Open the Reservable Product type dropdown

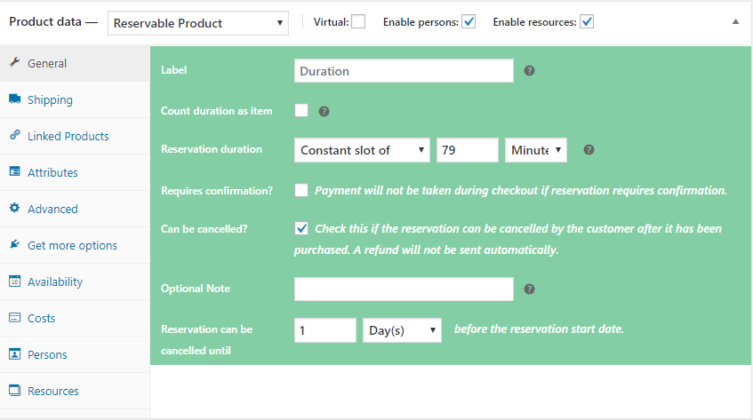point(198,23)
